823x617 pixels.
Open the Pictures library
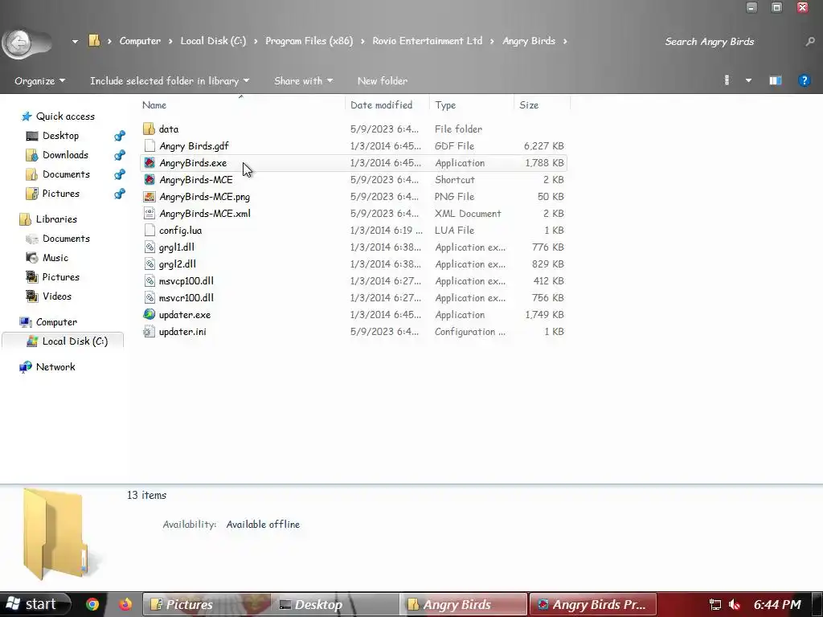(x=61, y=277)
